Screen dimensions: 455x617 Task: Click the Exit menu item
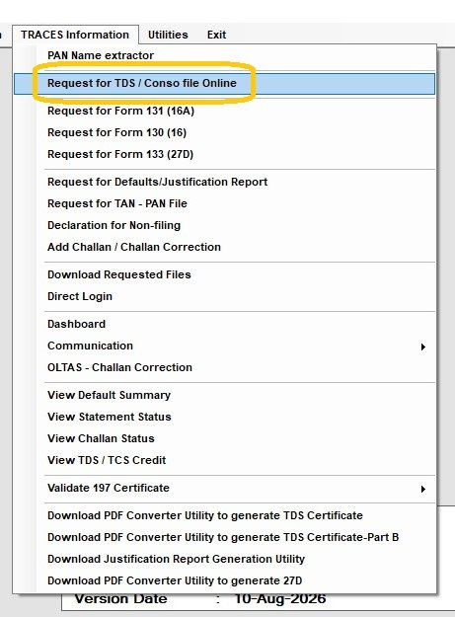click(x=216, y=35)
